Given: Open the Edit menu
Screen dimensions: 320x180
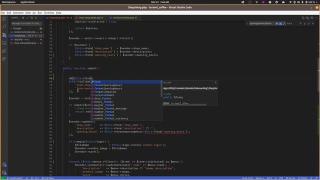Looking at the screenshot, I should pos(9,12).
